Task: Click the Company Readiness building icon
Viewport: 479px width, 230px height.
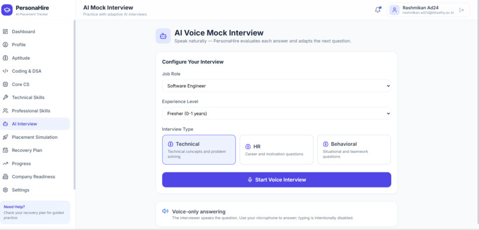Action: point(5,177)
